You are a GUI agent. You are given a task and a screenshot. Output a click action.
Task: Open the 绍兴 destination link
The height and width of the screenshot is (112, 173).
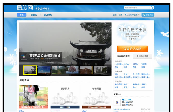116,74
